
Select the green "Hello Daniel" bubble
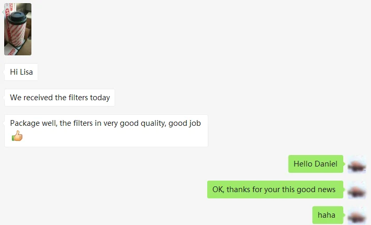click(316, 164)
